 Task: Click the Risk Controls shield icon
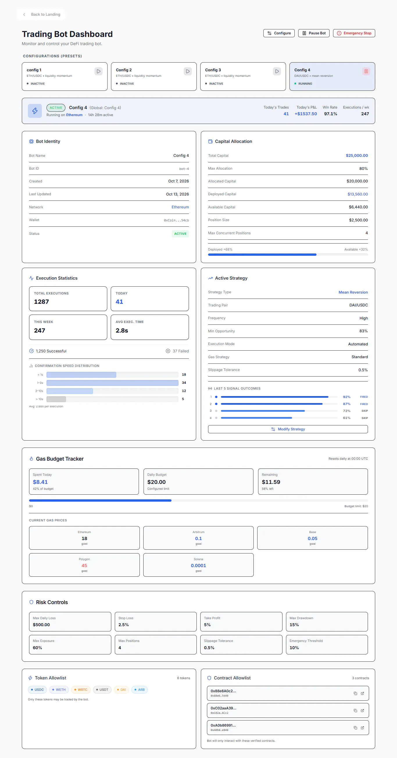click(31, 602)
